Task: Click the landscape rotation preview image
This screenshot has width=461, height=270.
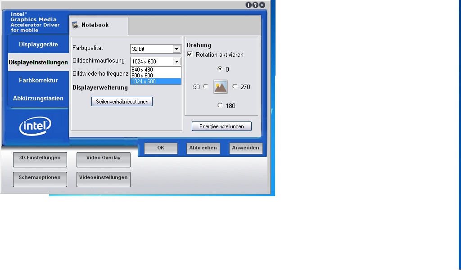Action: coord(220,87)
